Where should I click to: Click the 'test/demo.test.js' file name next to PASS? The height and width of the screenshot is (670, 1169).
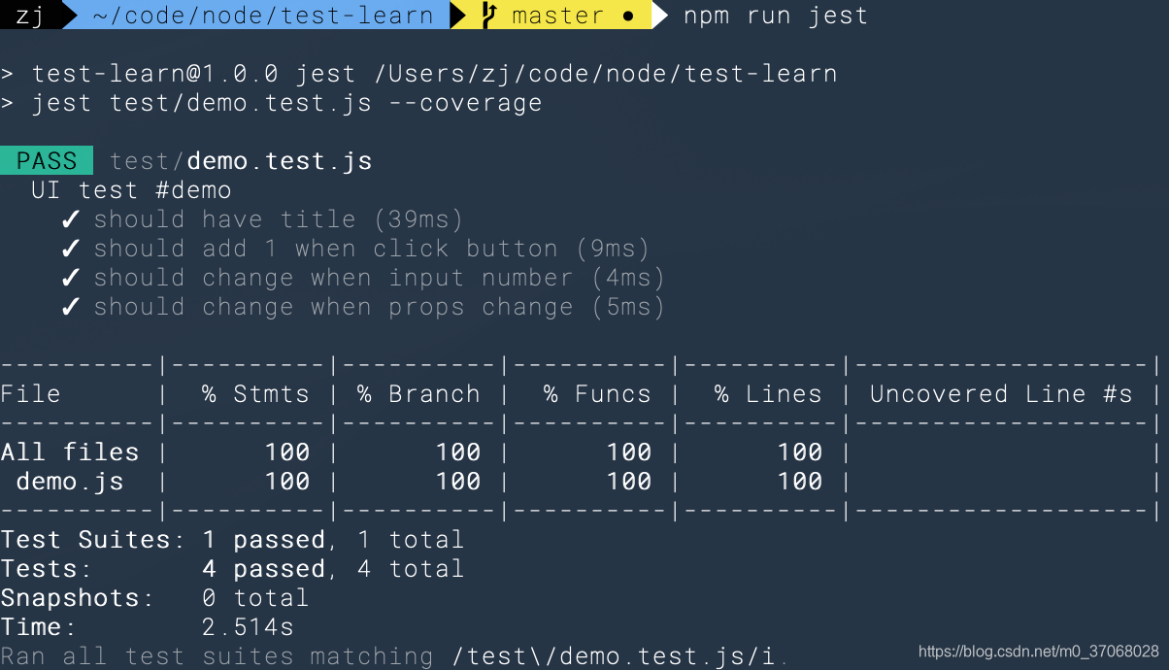(241, 161)
